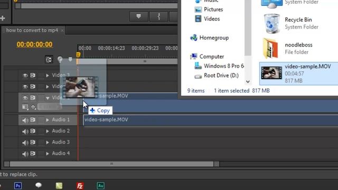Select the video-sample.MOV clip on Video 1
The width and height of the screenshot is (338, 190).
point(210,102)
